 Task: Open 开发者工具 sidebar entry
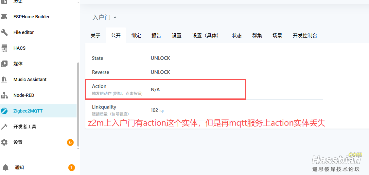[x=38, y=127]
